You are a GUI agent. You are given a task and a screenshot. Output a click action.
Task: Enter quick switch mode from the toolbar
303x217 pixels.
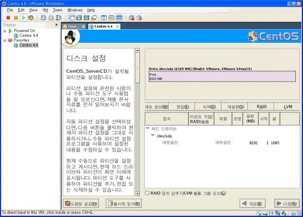pos(79,18)
